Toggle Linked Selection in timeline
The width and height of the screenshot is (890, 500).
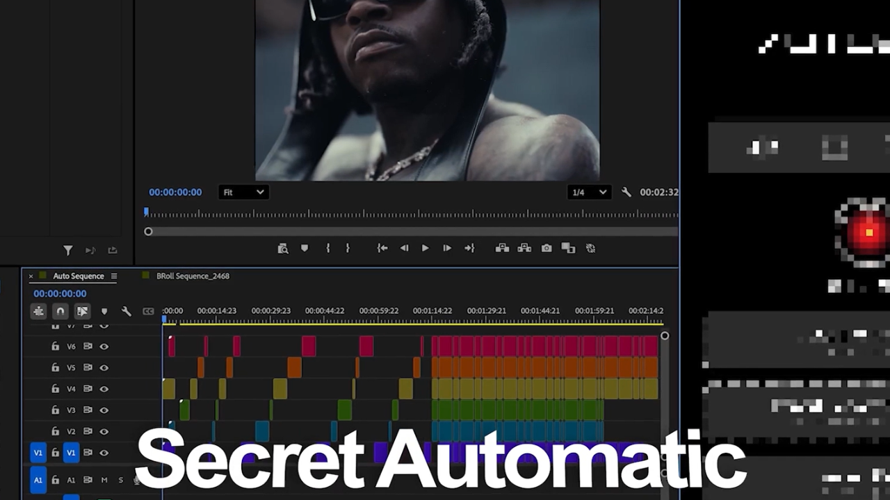point(83,311)
